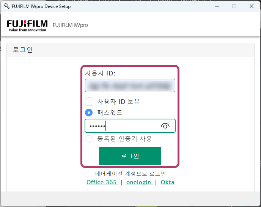Click the 페더레이션 계정으로 로그인 caption

pos(130,174)
